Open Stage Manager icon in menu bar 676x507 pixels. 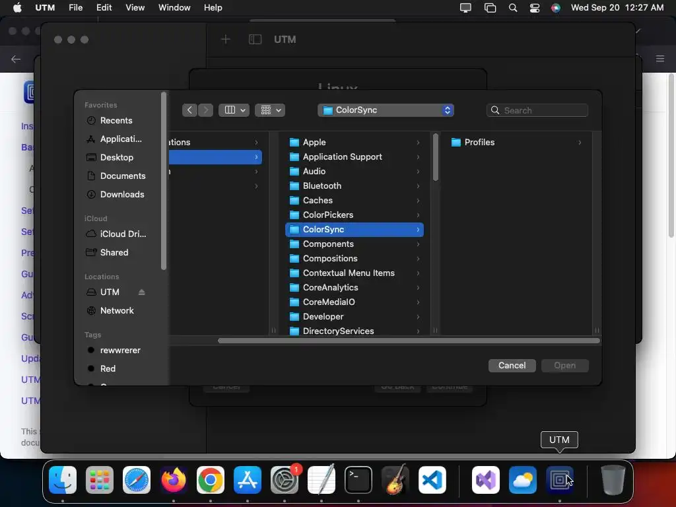point(490,8)
